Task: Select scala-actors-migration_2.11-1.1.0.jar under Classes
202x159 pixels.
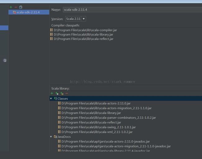Action: pyautogui.click(x=106, y=108)
